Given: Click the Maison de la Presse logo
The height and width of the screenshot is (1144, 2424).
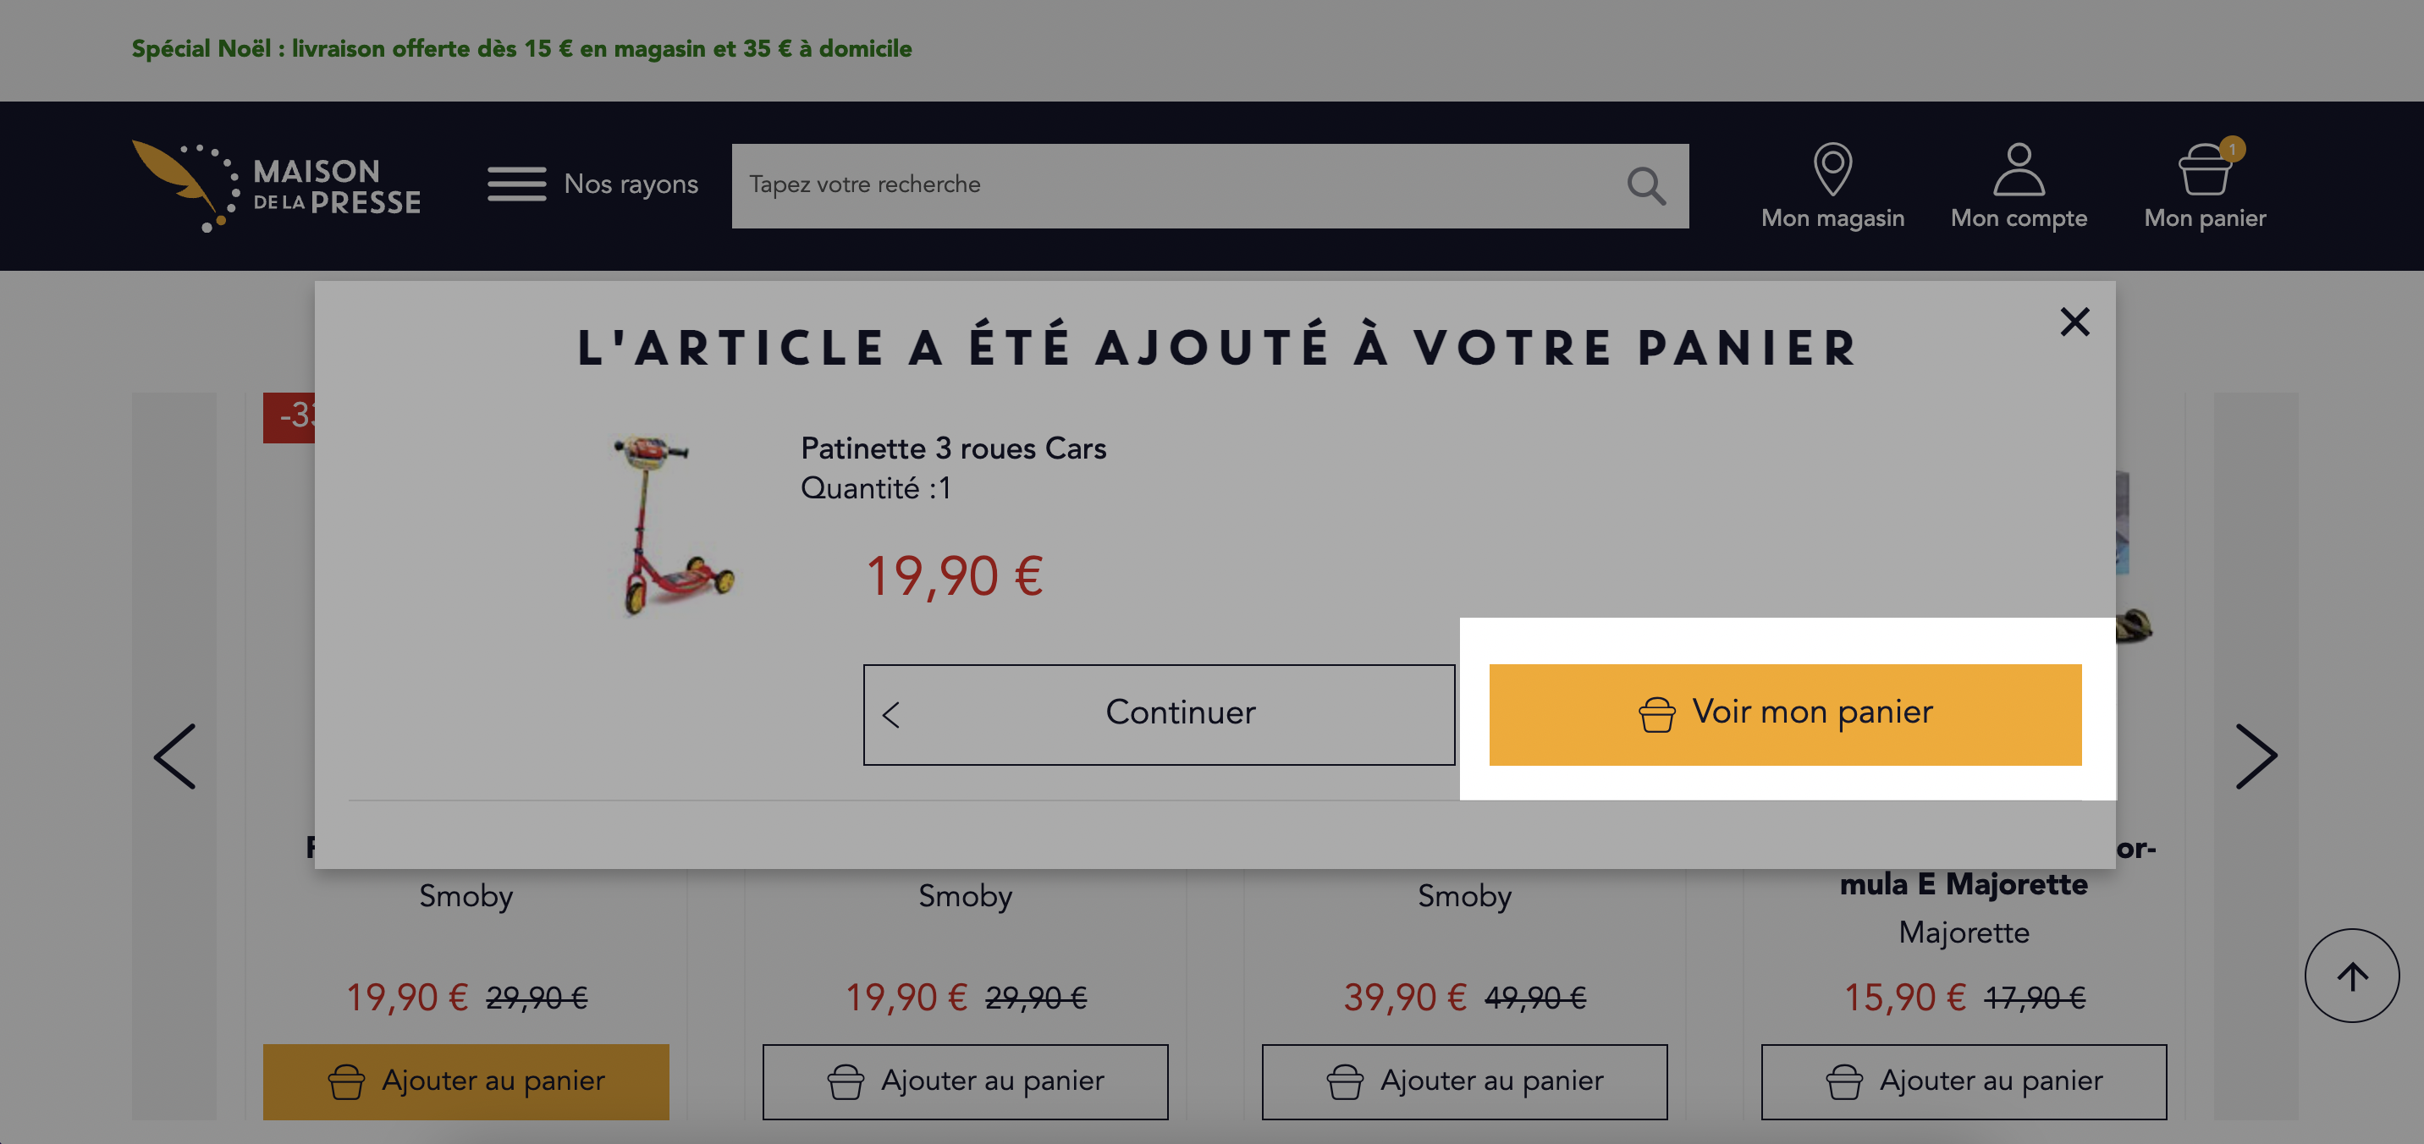Looking at the screenshot, I should (276, 185).
